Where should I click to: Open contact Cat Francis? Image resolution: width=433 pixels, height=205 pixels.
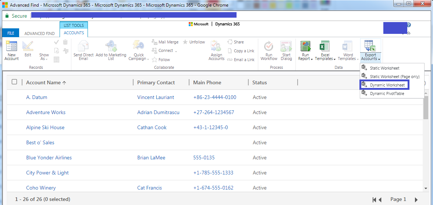(149, 188)
